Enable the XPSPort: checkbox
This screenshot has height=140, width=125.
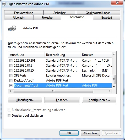(x=11, y=76)
